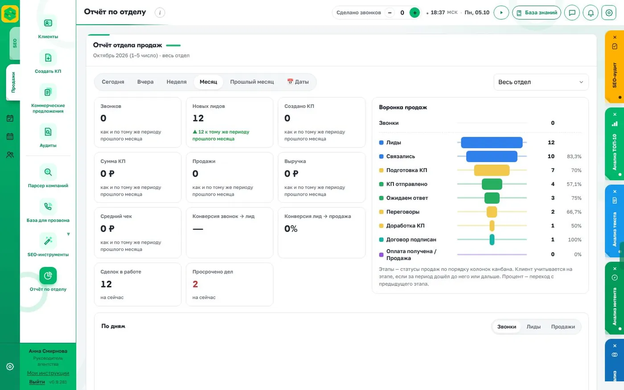Click the Просрочено дел card value 2

click(x=195, y=284)
